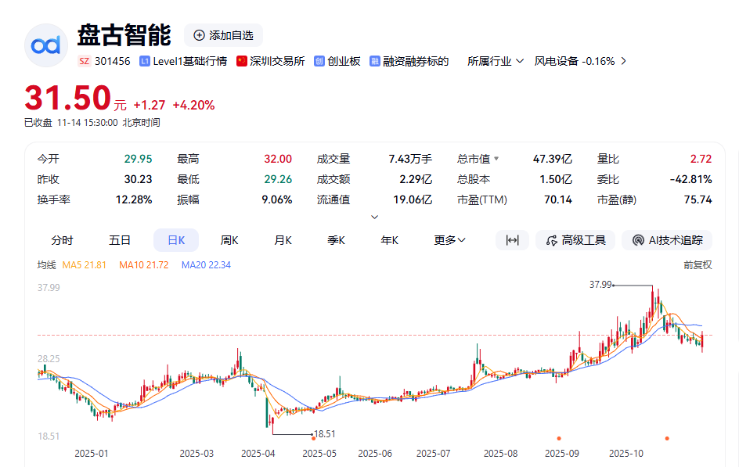Click the arrow next to 风电设备 -0.16%
The height and width of the screenshot is (467, 739).
(623, 61)
